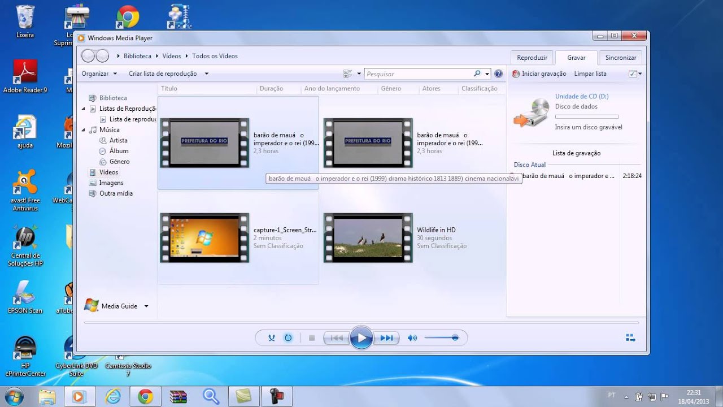Open the Lixeira recycle bin icon
Image resolution: width=723 pixels, height=407 pixels.
(x=25, y=21)
